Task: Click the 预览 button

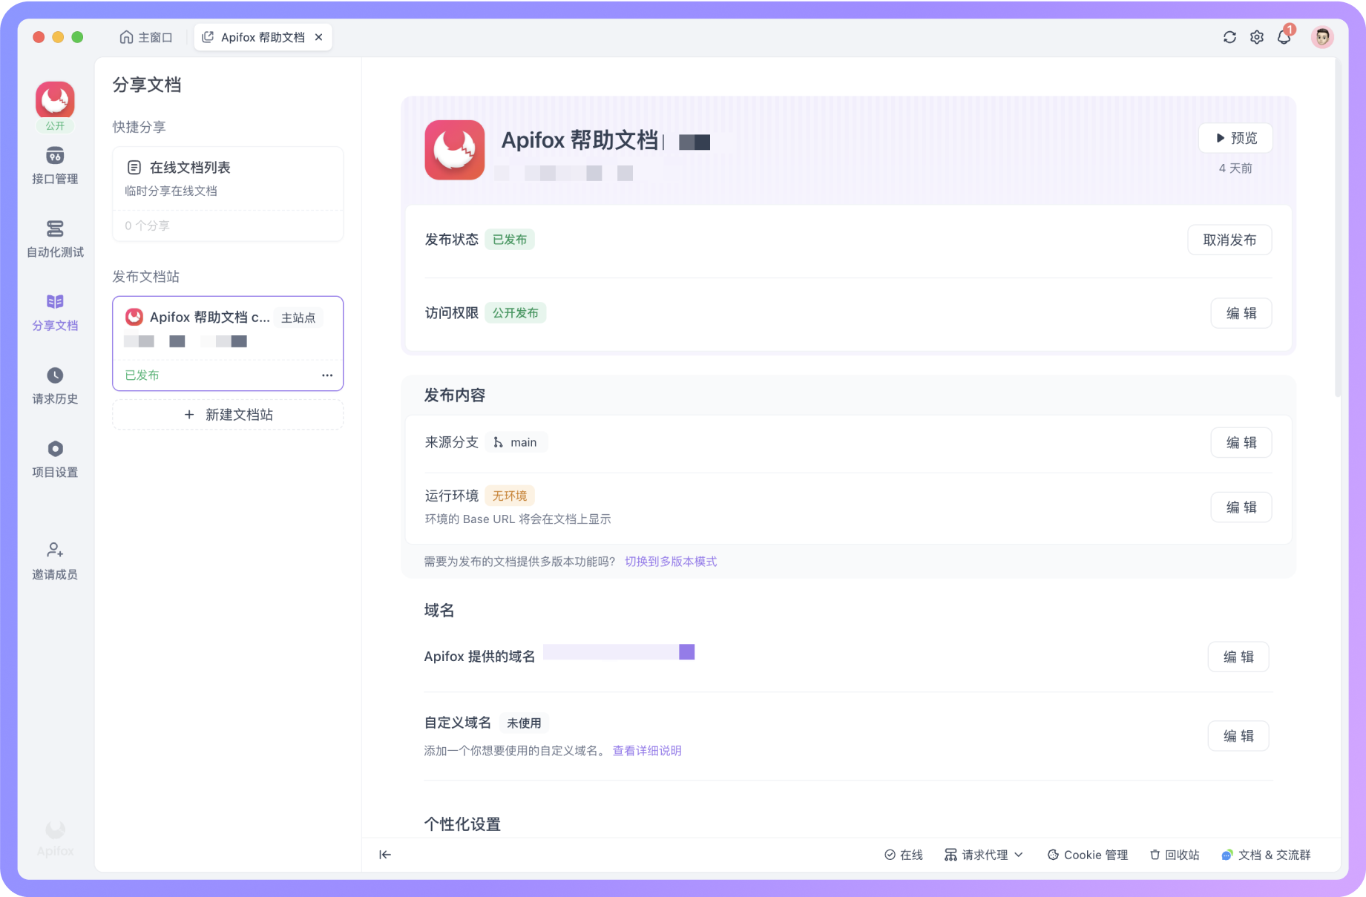Action: pos(1235,138)
